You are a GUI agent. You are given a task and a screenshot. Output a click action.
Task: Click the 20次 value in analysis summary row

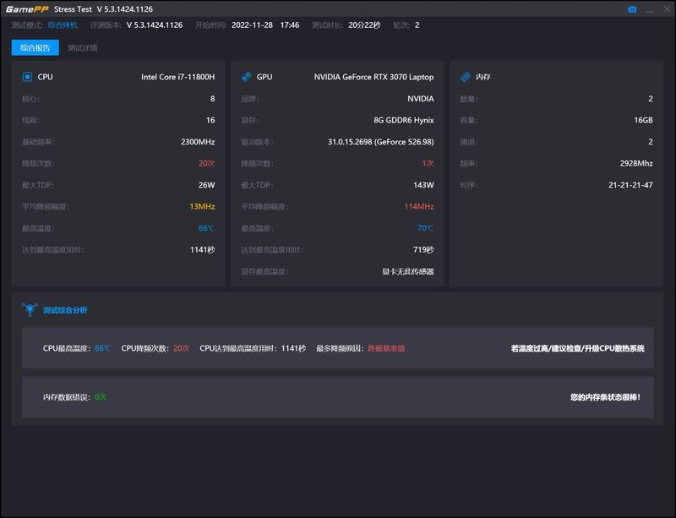click(181, 348)
